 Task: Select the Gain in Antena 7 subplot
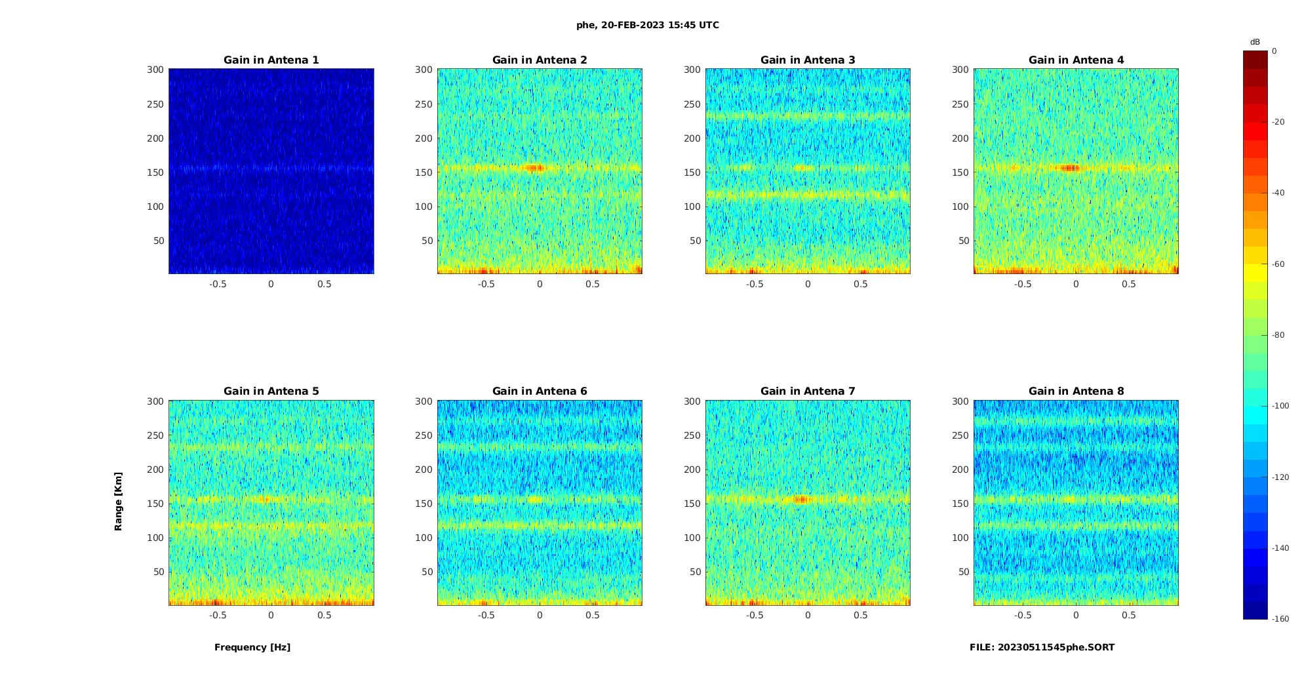(808, 502)
